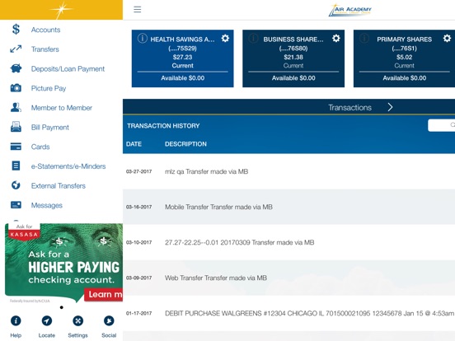Open the Settings icon in bottom bar
455x341 pixels.
(x=77, y=320)
